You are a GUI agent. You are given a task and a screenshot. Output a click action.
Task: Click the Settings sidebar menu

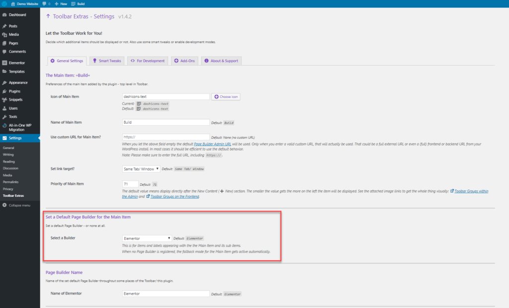point(20,138)
